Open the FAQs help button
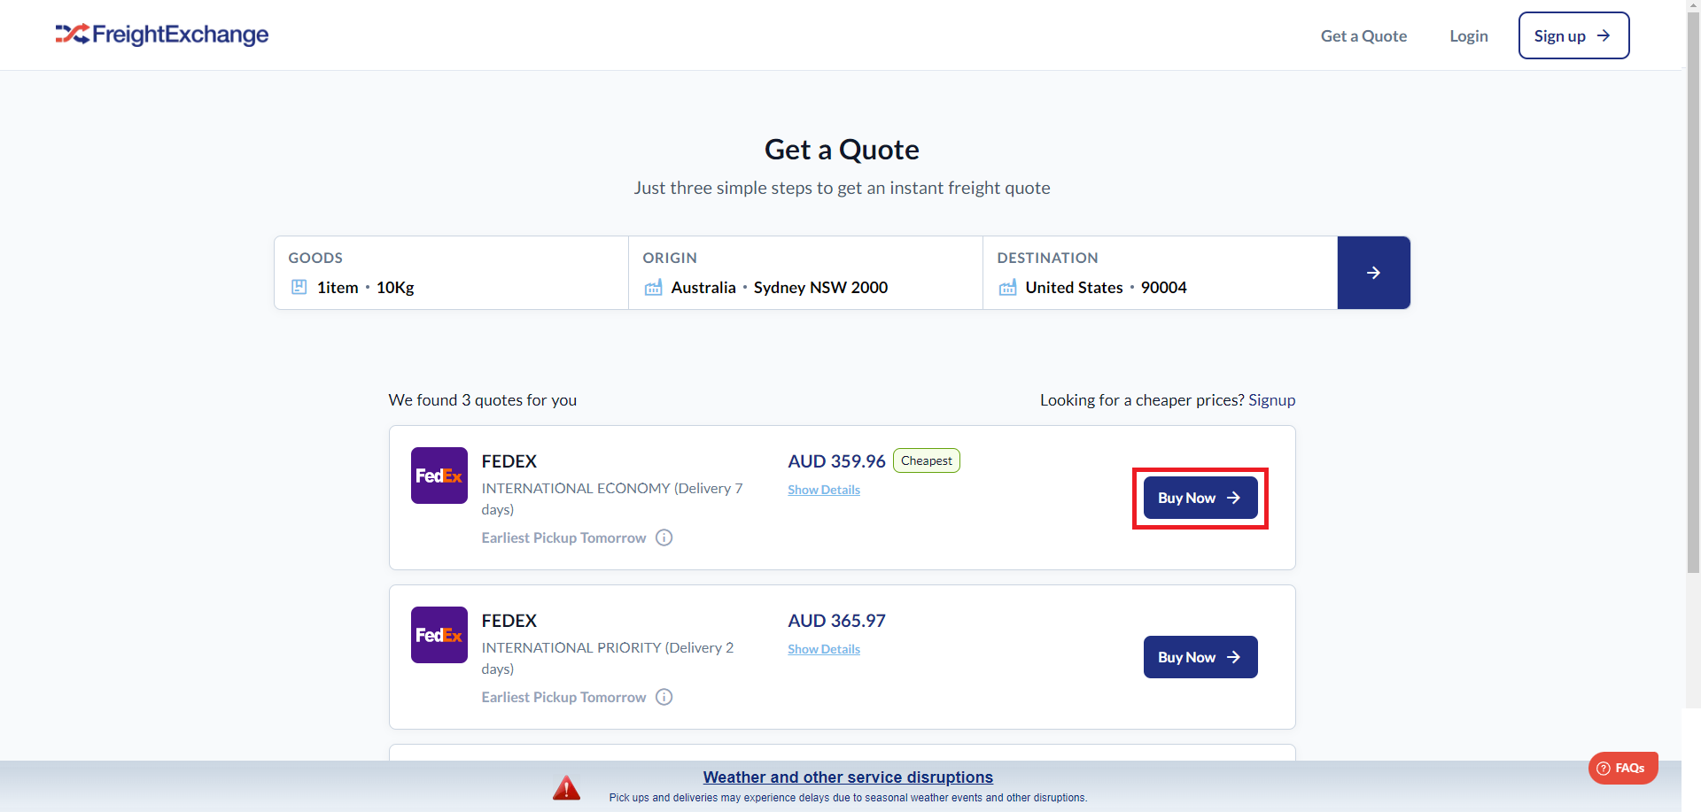Screen dimensions: 1701x812 click(x=1623, y=768)
